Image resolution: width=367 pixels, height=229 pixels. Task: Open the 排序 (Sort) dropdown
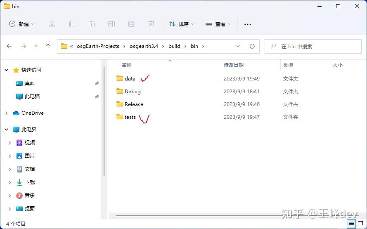[181, 24]
